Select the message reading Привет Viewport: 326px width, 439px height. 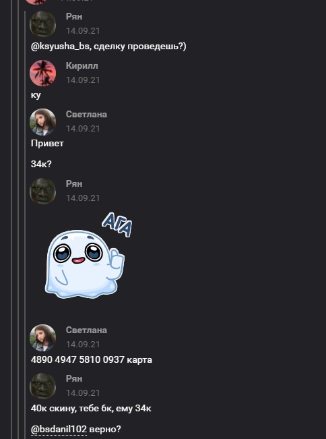(x=47, y=144)
